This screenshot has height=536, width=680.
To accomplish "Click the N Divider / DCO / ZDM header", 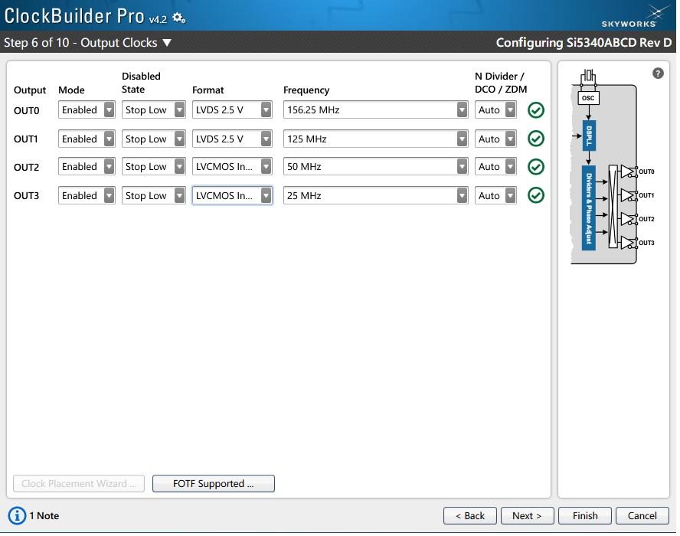I will click(x=501, y=83).
